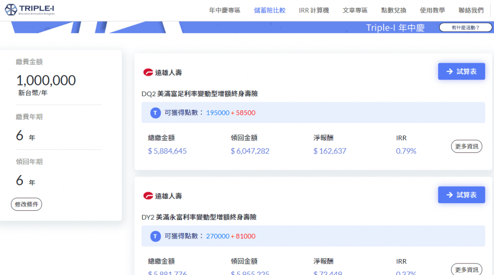Open 試算表 for DY2 美滿永富 plan
494x275 pixels.
(461, 195)
